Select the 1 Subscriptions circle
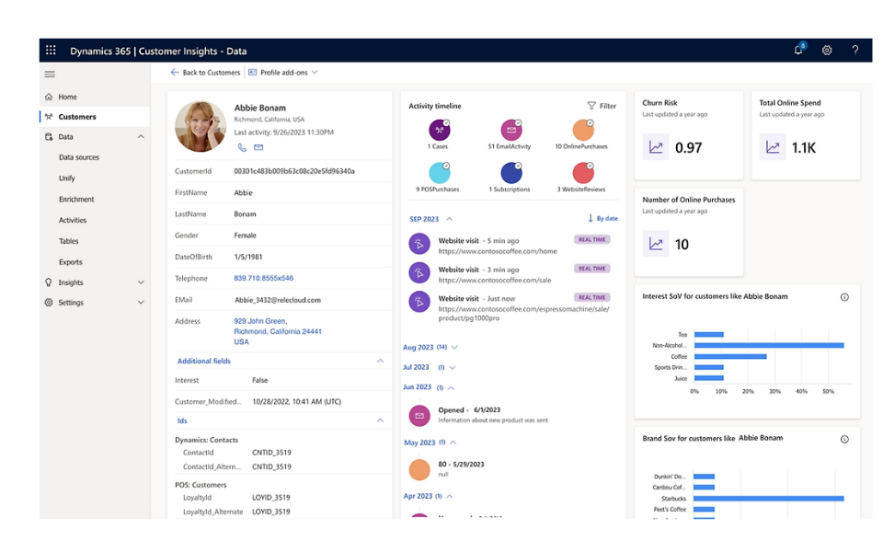Viewport: 883px width, 552px height. pyautogui.click(x=511, y=173)
